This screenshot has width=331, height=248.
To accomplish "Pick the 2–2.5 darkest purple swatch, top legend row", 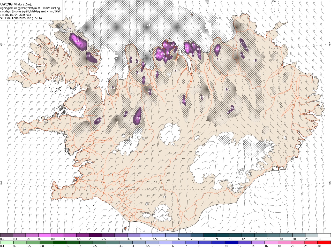I will [95, 235].
